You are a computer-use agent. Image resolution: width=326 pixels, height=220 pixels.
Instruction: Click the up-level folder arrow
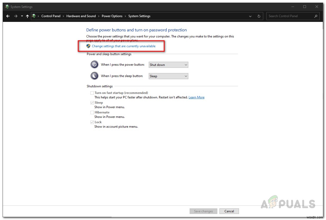pyautogui.click(x=27, y=16)
